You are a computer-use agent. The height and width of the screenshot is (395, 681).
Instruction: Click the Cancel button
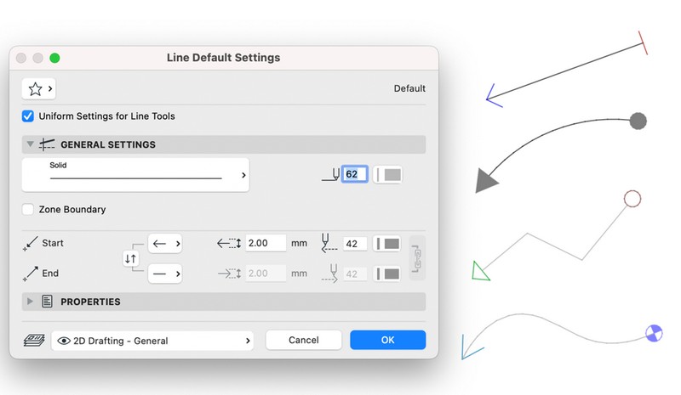(304, 340)
